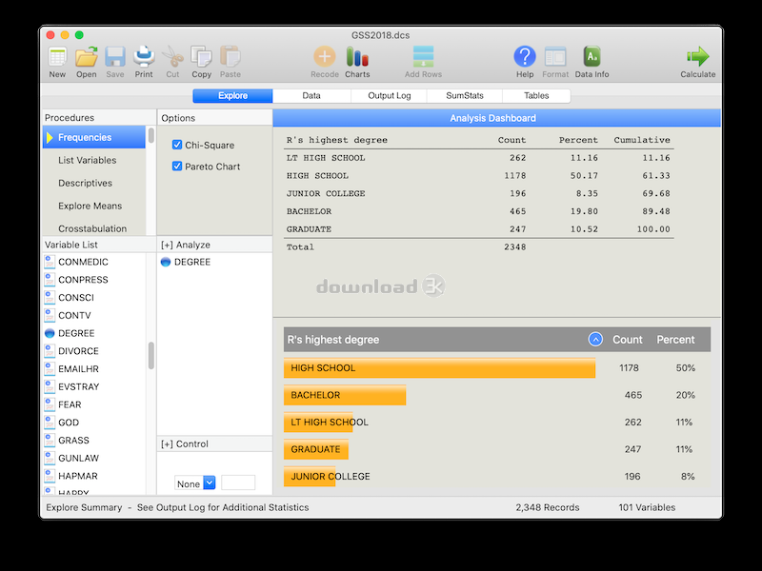
Task: Click the Cumulative column header
Action: (641, 140)
